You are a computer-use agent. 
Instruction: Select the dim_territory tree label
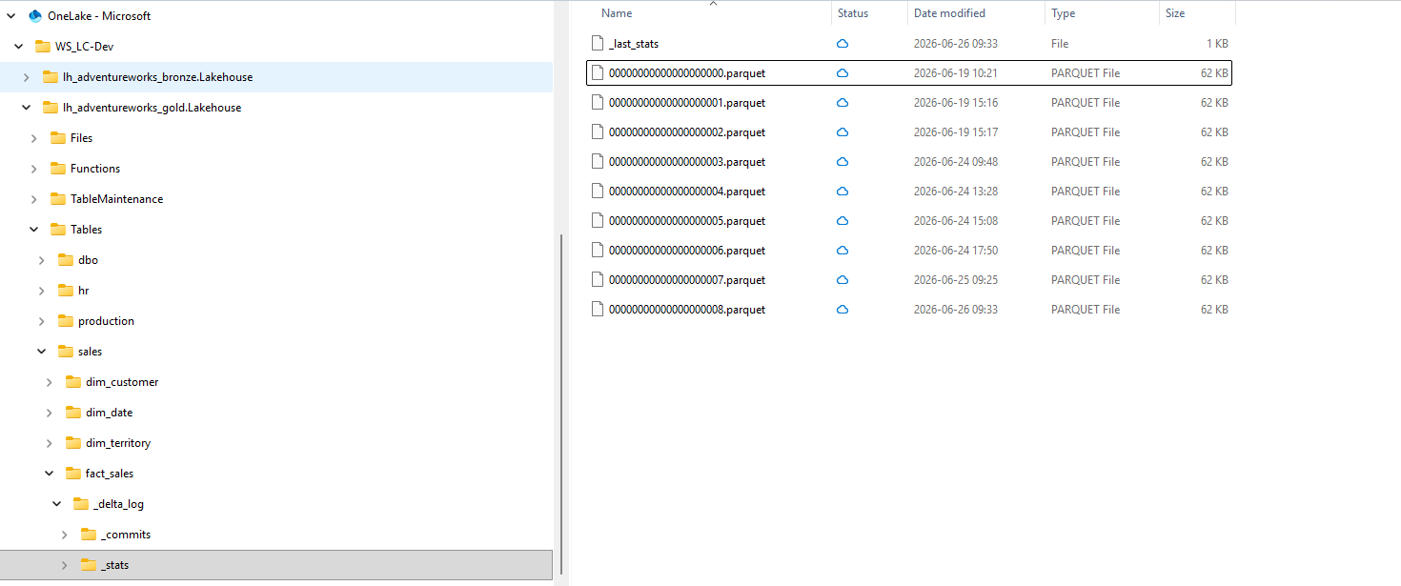(x=118, y=443)
